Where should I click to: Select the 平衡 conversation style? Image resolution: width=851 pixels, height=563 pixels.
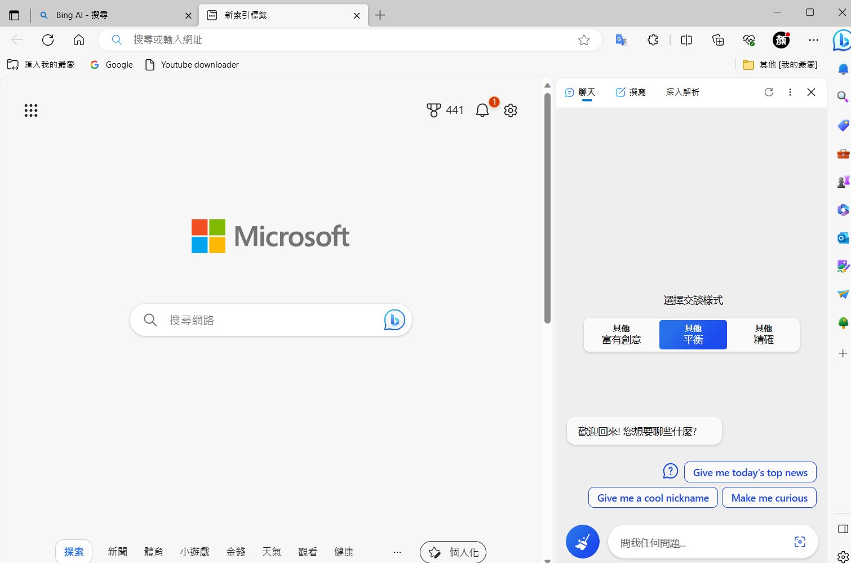tap(693, 335)
